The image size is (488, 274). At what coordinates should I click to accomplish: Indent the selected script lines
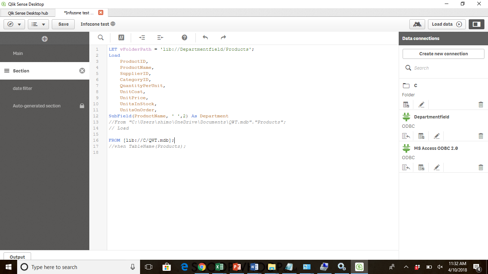click(x=142, y=37)
